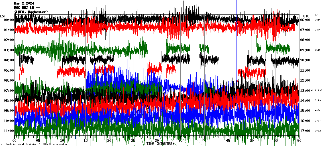Click the DC column header

pyautogui.click(x=316, y=16)
